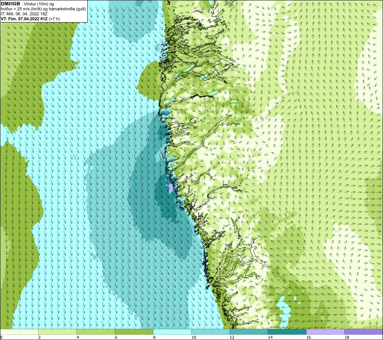The height and width of the screenshot is (340, 383).
Task: Click the 'hviður > 25 m/s (hvítt)' line
Action: (x=21, y=9)
